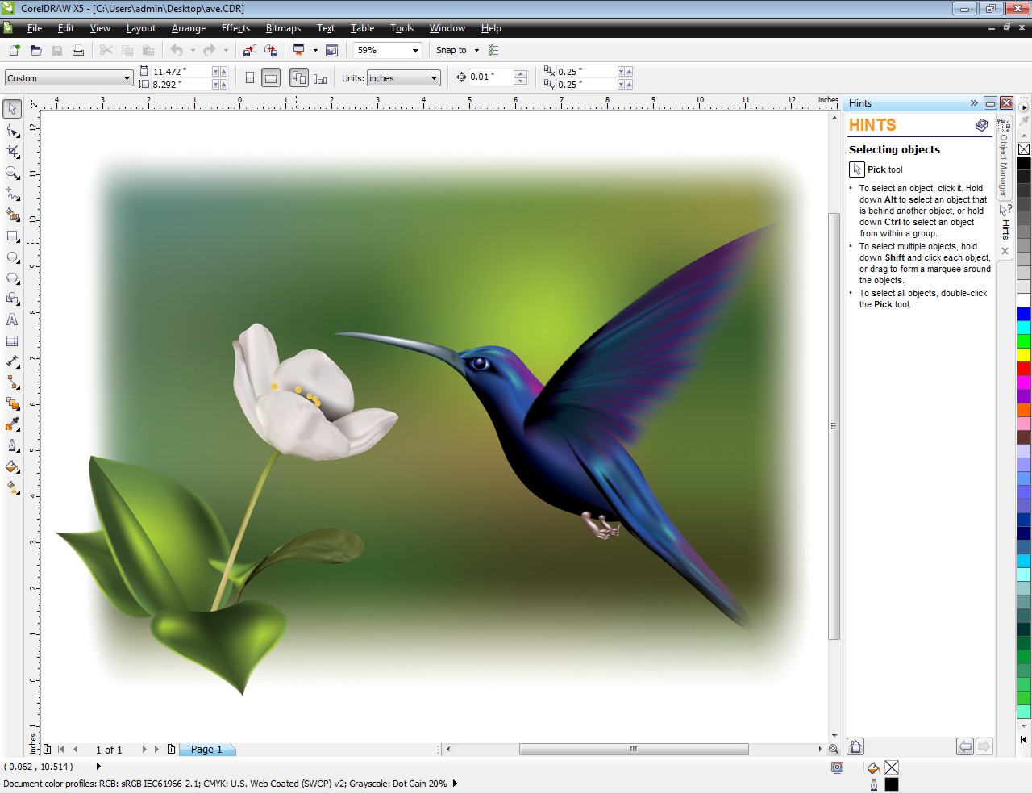The image size is (1032, 794).
Task: Toggle landscape page orientation
Action: pos(271,77)
